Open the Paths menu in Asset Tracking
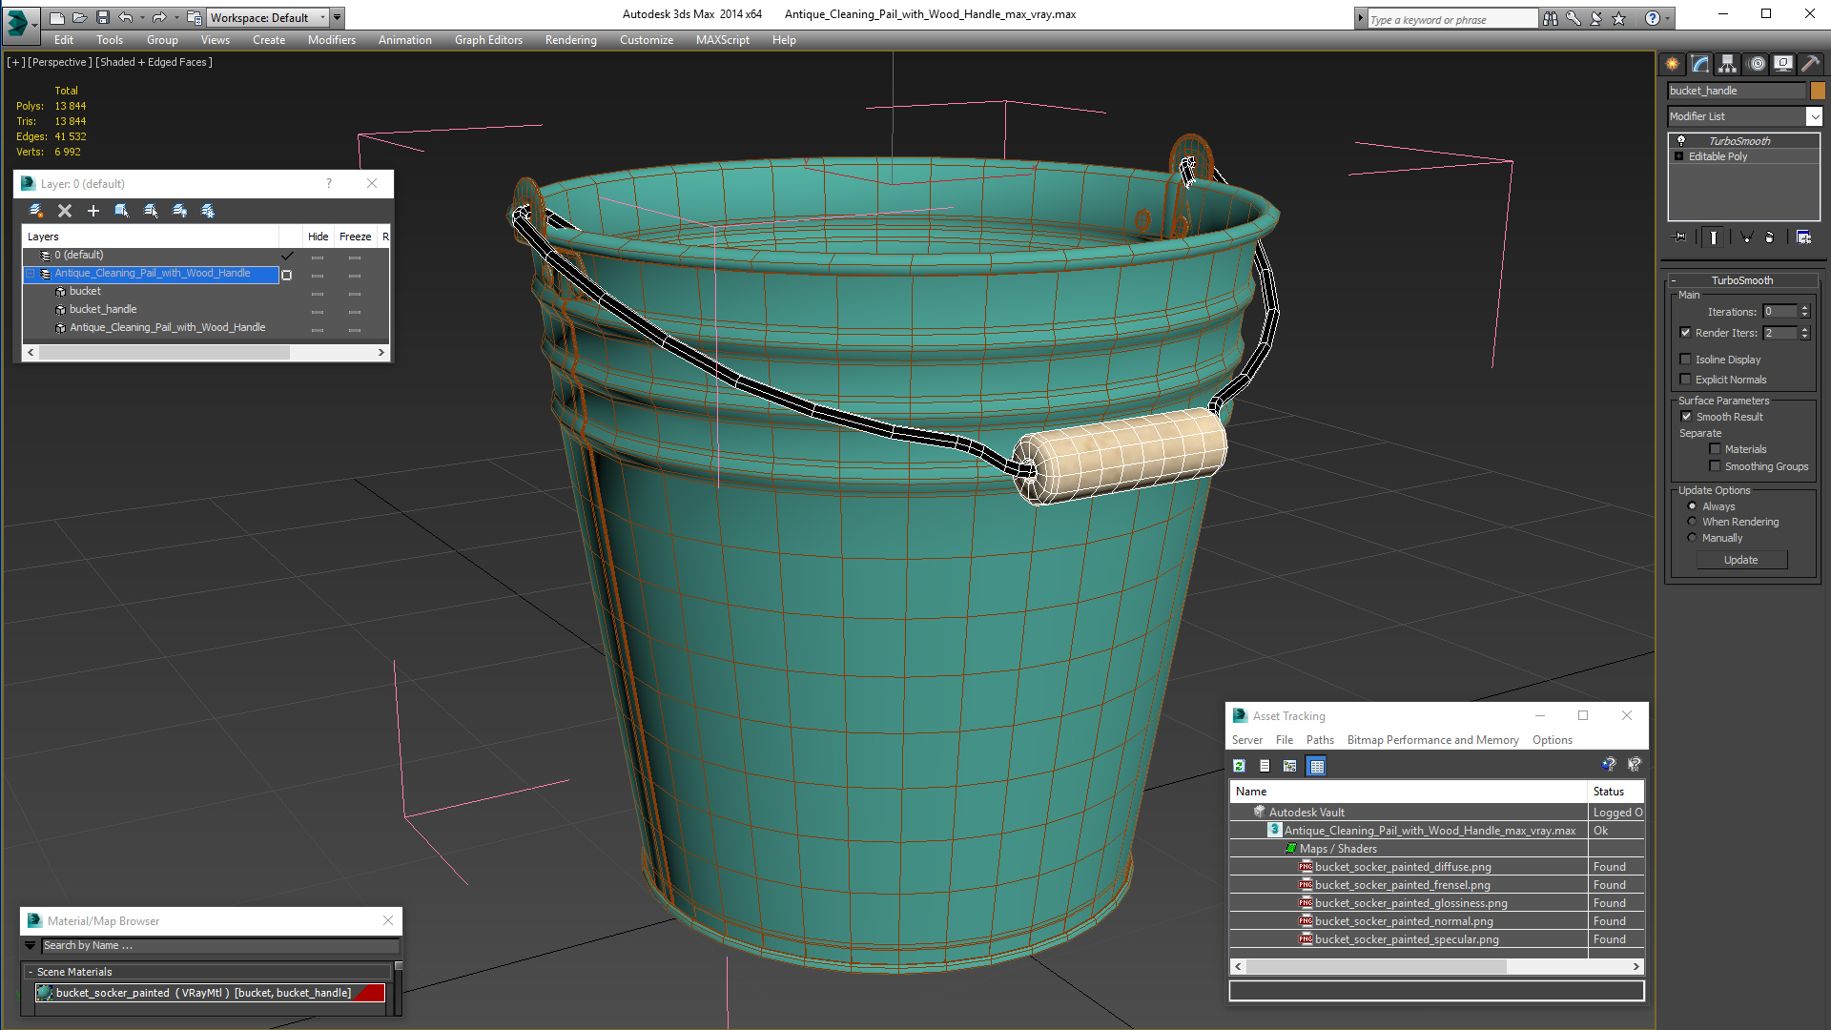Image resolution: width=1831 pixels, height=1030 pixels. 1320,740
